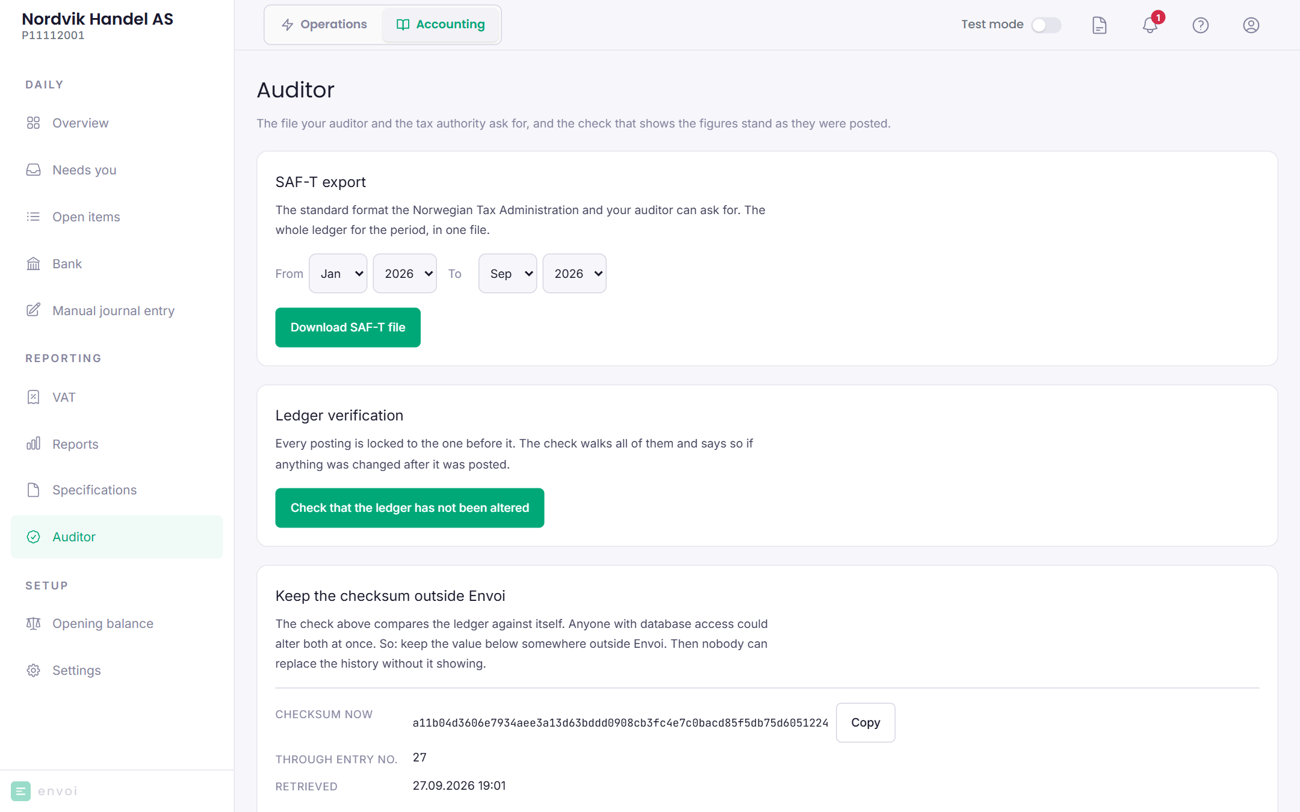Click Check that the ledger has not been altered
The width and height of the screenshot is (1300, 812).
410,508
